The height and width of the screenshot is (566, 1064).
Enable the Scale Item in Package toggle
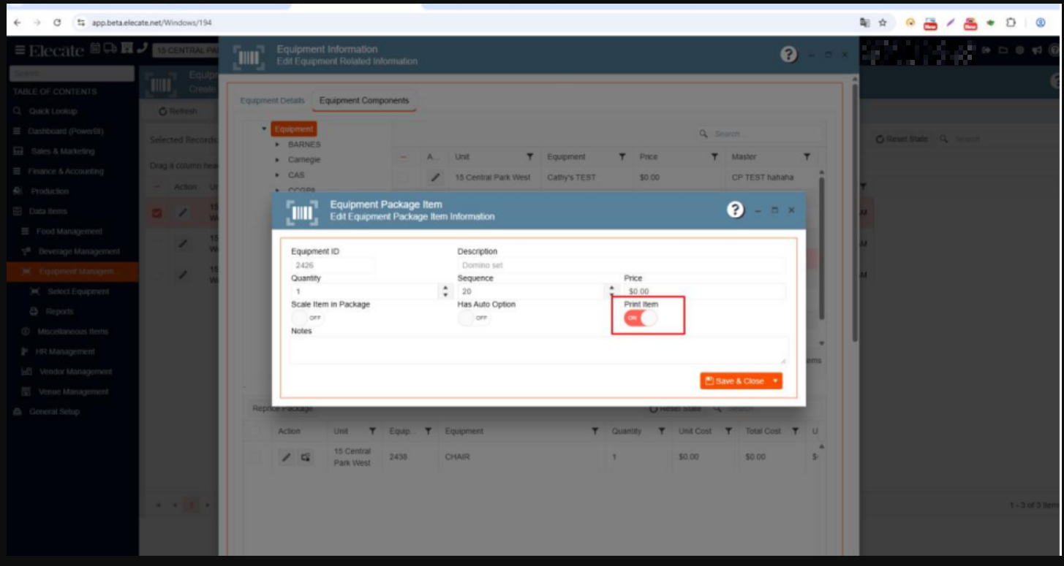coord(307,318)
